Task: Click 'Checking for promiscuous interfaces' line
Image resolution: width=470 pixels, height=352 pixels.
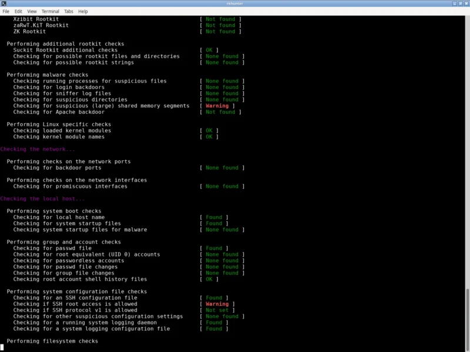Action: tap(70, 187)
